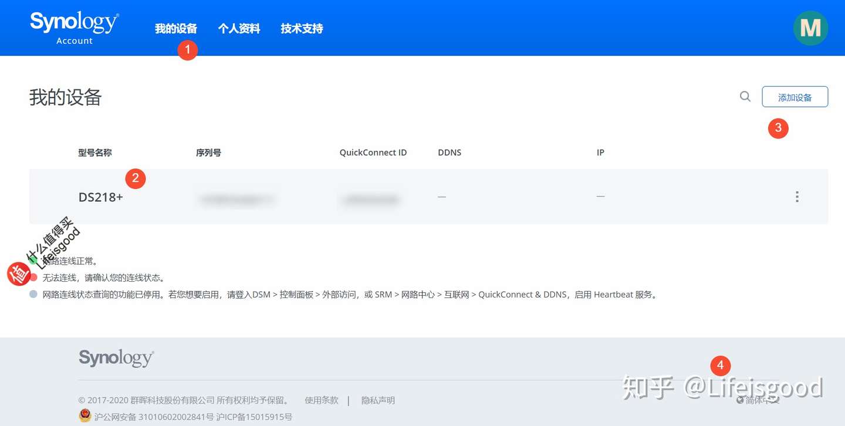Image resolution: width=845 pixels, height=426 pixels.
Task: Click the 无法连线 status legend text
Action: click(103, 278)
